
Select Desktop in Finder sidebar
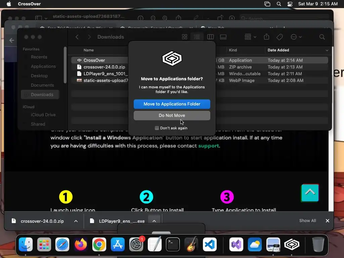pos(39,76)
